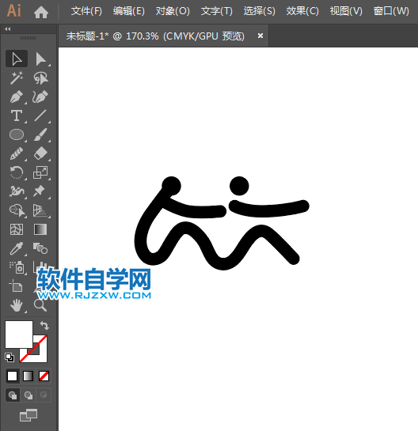Open the 视图(V) menu
Image resolution: width=418 pixels, height=431 pixels.
346,11
